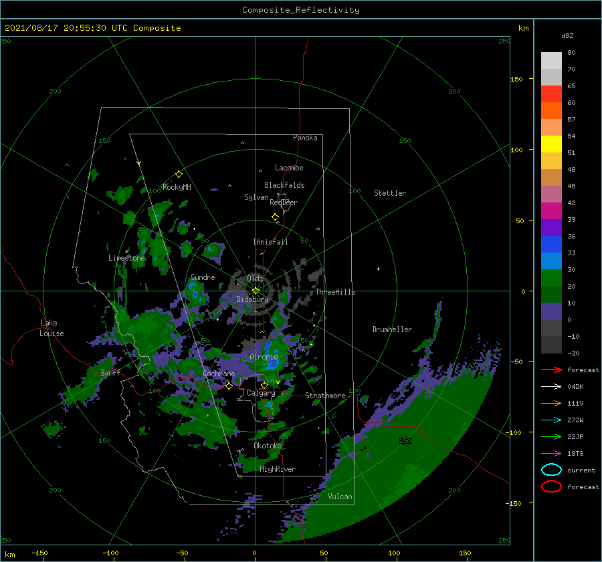The image size is (602, 562).
Task: Click the green 22JP arrow icon
Action: 551,436
